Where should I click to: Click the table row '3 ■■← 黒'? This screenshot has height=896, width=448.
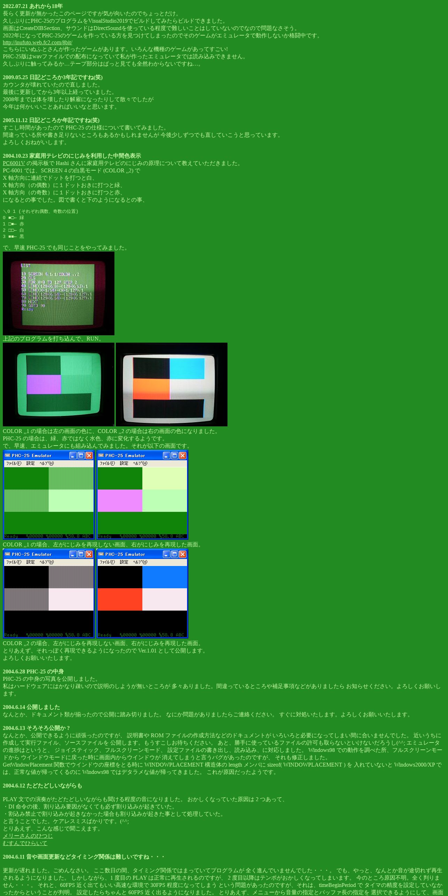[14, 237]
